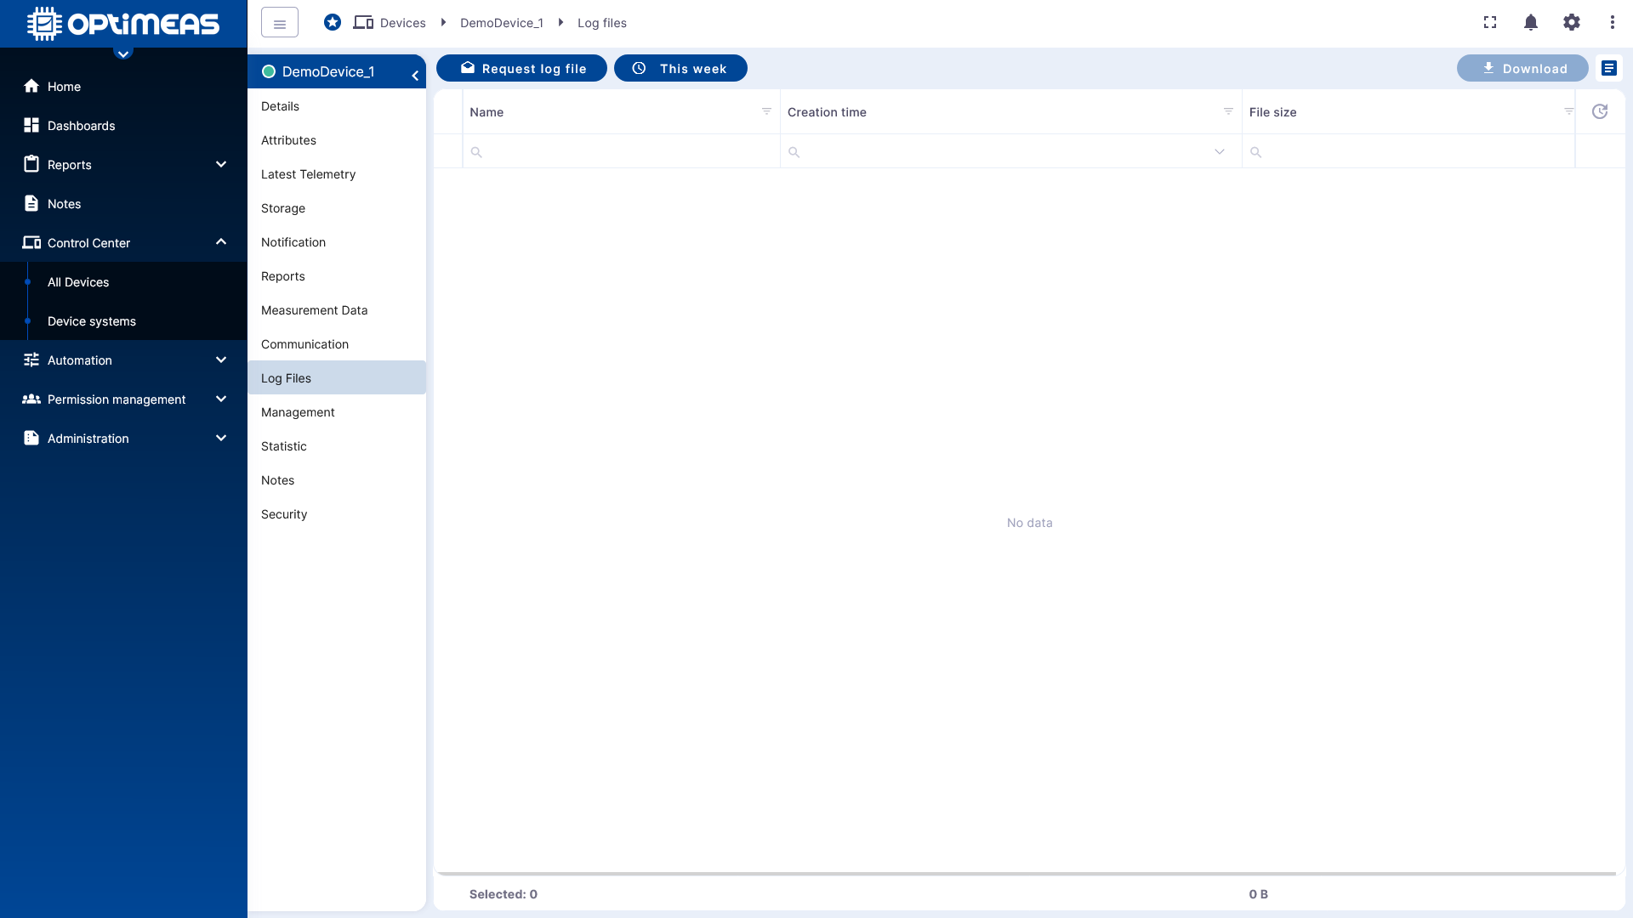Collapse the Control Center section chevron
The image size is (1633, 918).
[x=221, y=242]
